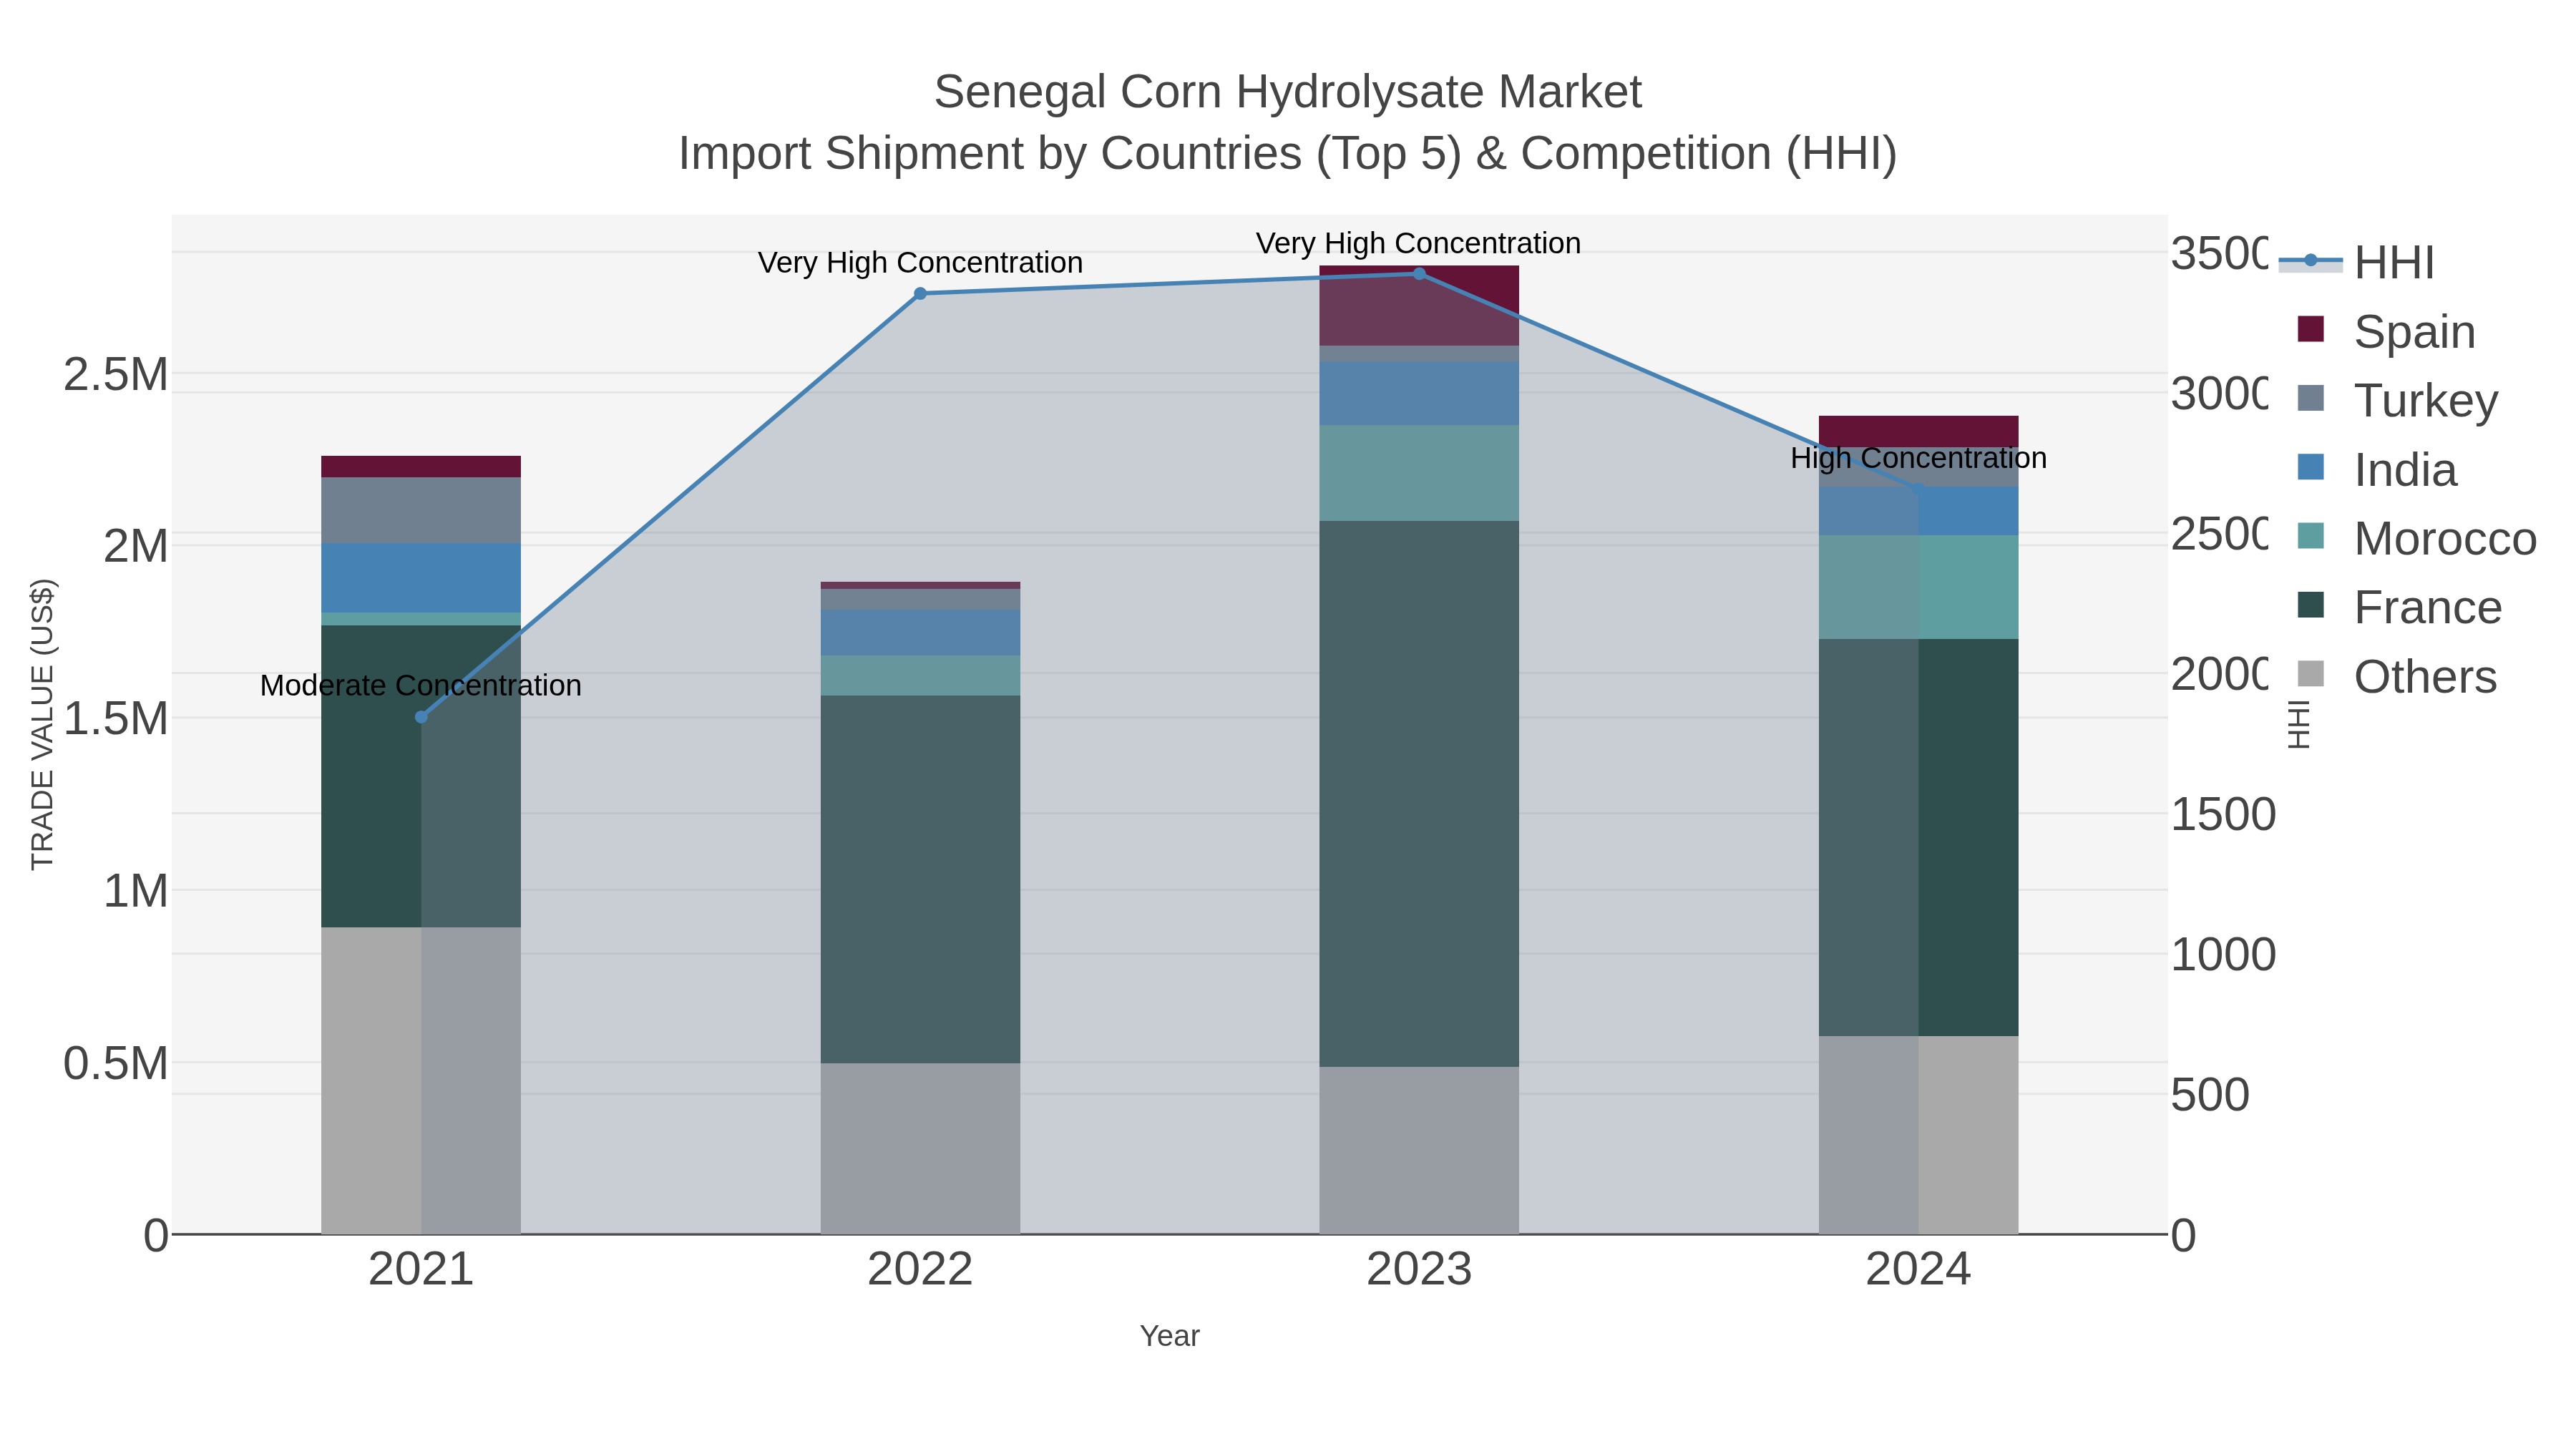
Task: Click the HHI data point for 2022
Action: (920, 294)
